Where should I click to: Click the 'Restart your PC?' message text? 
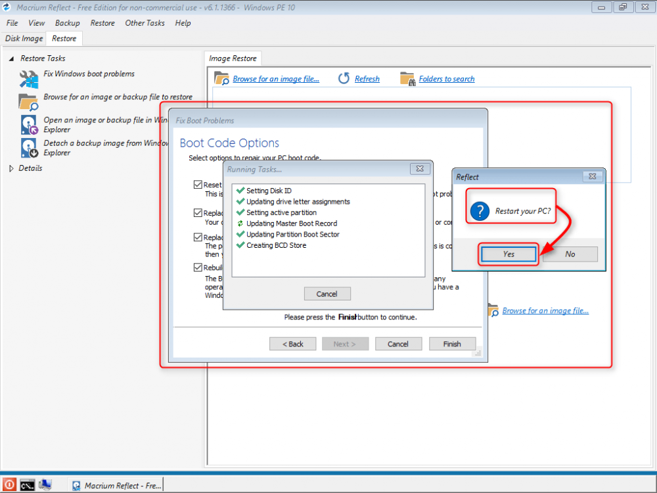523,211
